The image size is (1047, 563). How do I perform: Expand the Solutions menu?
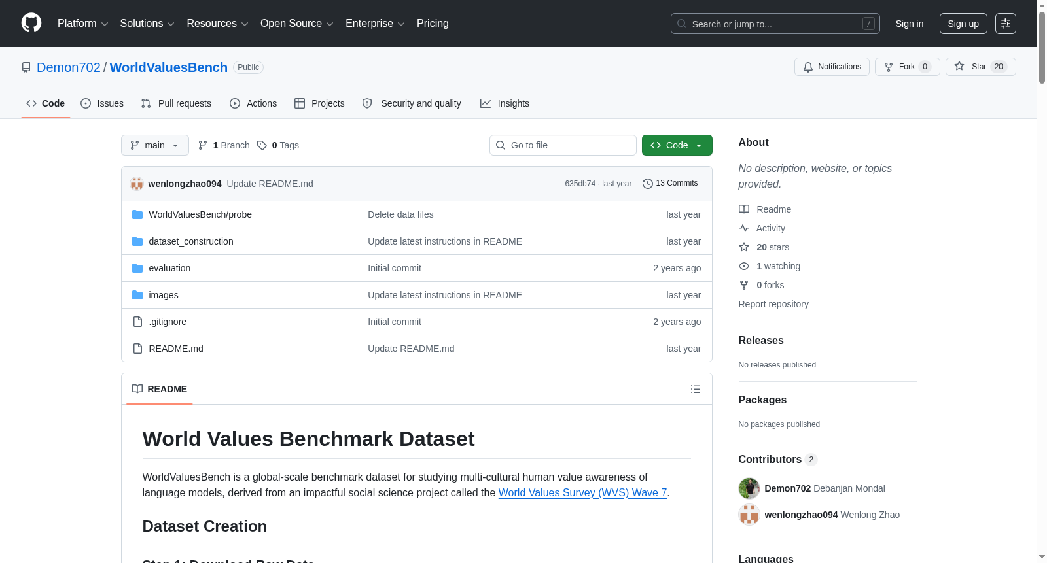coord(147,24)
